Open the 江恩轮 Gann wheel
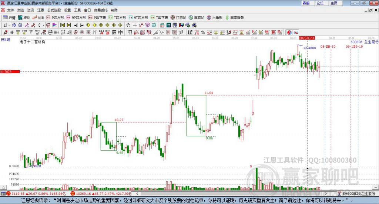379x204 pixels. coord(178,18)
